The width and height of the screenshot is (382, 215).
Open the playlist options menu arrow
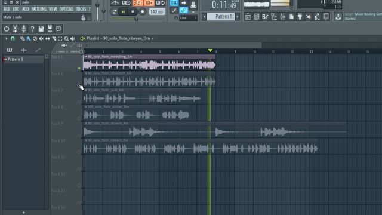point(7,38)
